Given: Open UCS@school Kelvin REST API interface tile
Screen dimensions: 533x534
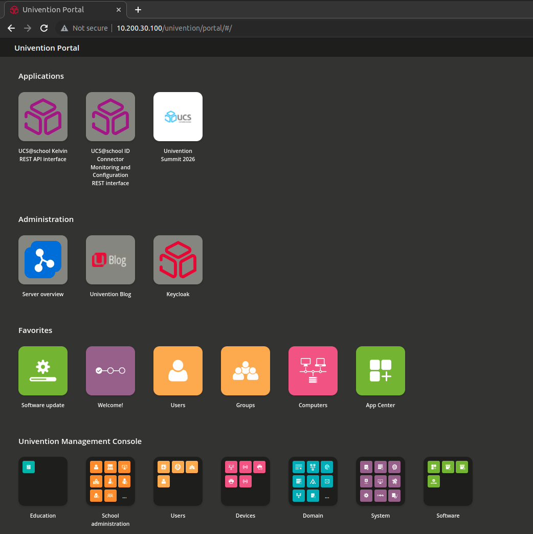Looking at the screenshot, I should coord(43,117).
